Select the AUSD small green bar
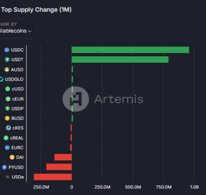This screenshot has height=195, width=206. [72, 69]
